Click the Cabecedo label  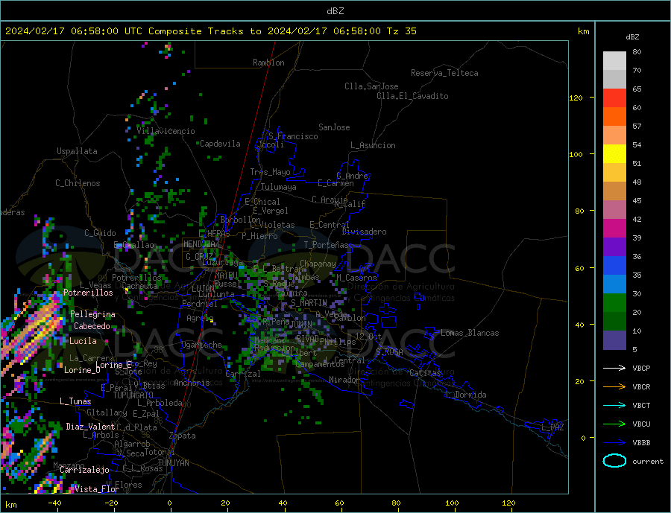pos(92,326)
